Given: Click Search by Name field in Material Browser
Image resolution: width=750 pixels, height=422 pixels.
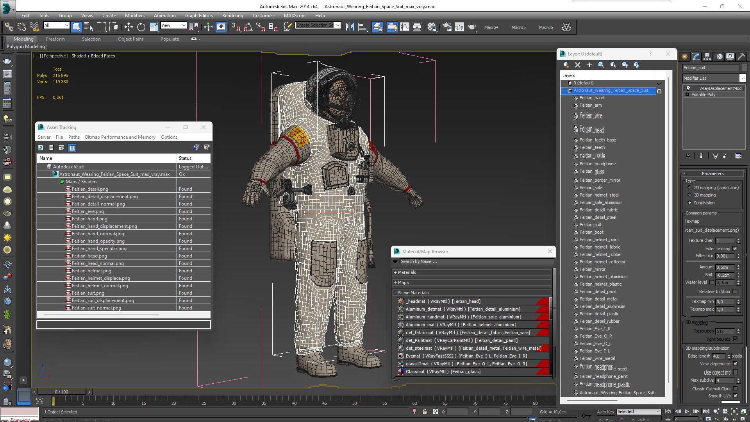Looking at the screenshot, I should click(x=477, y=262).
